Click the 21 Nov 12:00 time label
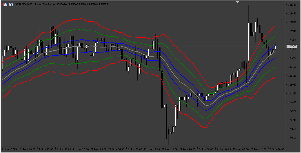The image size is (301, 153). tap(45, 149)
